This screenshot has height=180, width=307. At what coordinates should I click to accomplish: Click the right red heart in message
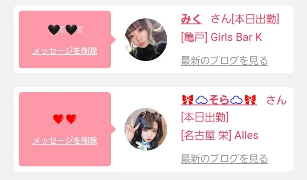(x=71, y=119)
